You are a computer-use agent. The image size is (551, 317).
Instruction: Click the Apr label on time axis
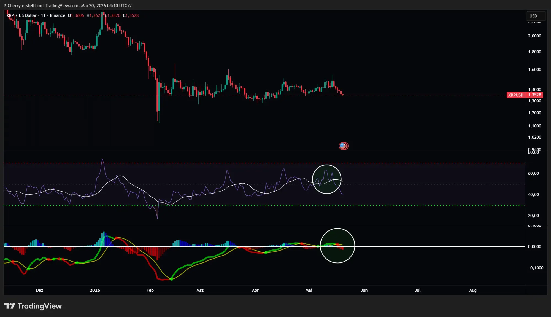255,290
